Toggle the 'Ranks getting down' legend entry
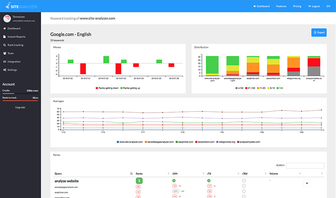336x198 pixels. click(107, 88)
